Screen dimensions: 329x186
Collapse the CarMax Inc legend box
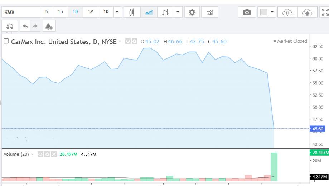[x=6, y=41]
